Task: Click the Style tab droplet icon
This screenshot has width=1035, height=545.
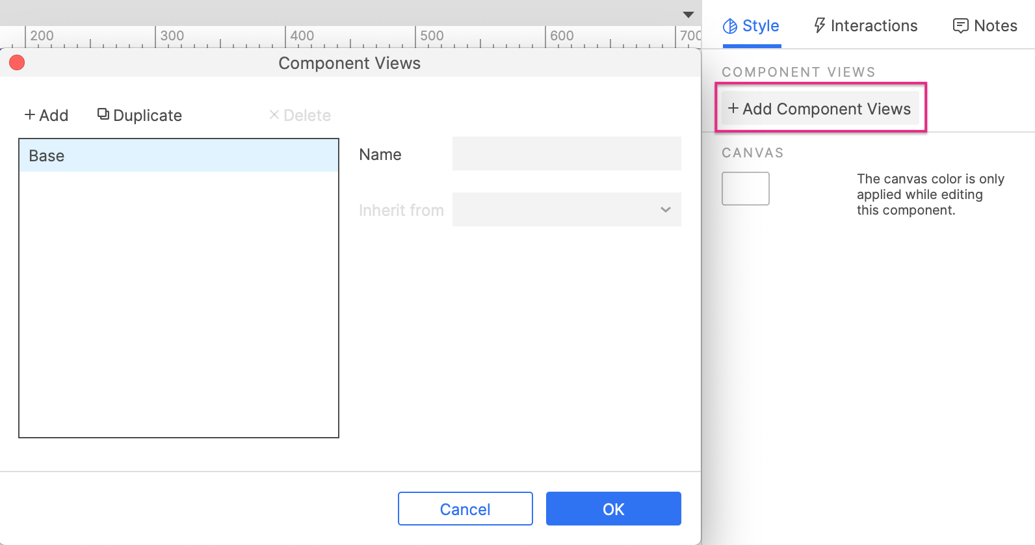Action: point(730,26)
